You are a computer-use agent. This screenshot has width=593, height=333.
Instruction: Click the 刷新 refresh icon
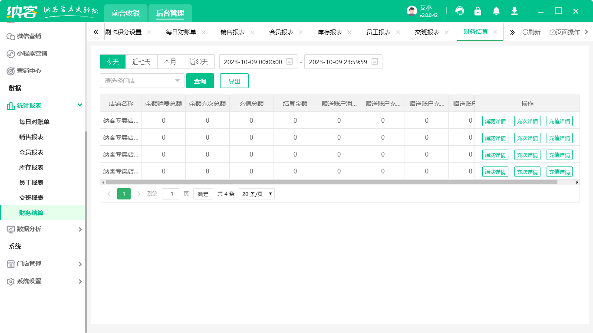[526, 32]
